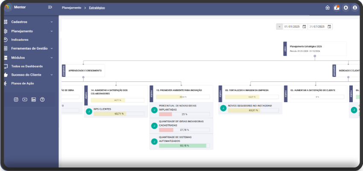Open the user profile icon
The image size is (363, 171).
click(355, 8)
